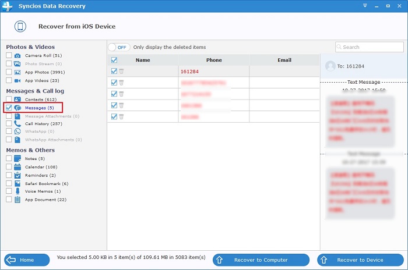The height and width of the screenshot is (270, 408).
Task: Select the Call History (257) label
Action: click(x=44, y=124)
